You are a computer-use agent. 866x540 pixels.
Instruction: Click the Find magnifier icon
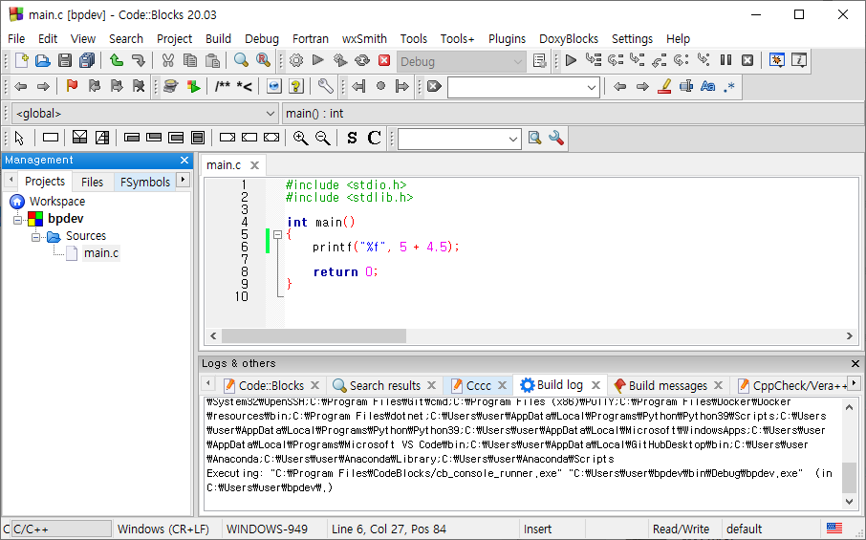pyautogui.click(x=241, y=60)
